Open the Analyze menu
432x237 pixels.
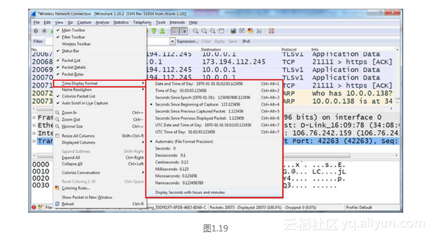102,23
